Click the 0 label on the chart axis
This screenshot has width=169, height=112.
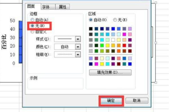[14, 63]
